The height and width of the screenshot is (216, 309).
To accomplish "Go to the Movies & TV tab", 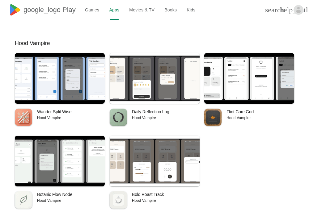I will tap(142, 10).
